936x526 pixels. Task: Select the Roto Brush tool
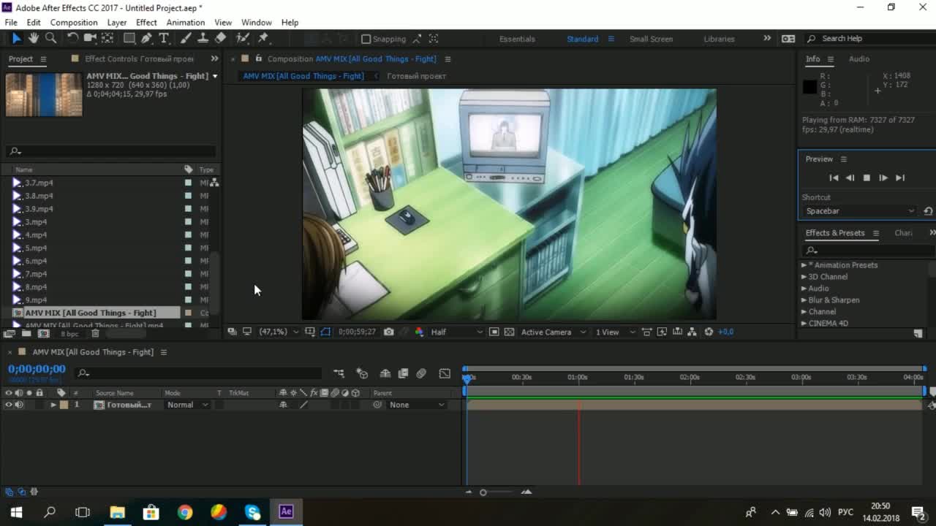click(242, 38)
